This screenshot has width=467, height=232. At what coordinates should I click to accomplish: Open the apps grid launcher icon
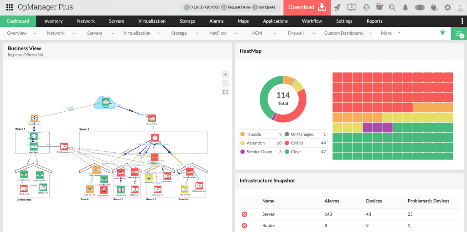pyautogui.click(x=9, y=7)
